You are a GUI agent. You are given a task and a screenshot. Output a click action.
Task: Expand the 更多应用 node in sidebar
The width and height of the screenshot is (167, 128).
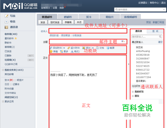[3, 102]
